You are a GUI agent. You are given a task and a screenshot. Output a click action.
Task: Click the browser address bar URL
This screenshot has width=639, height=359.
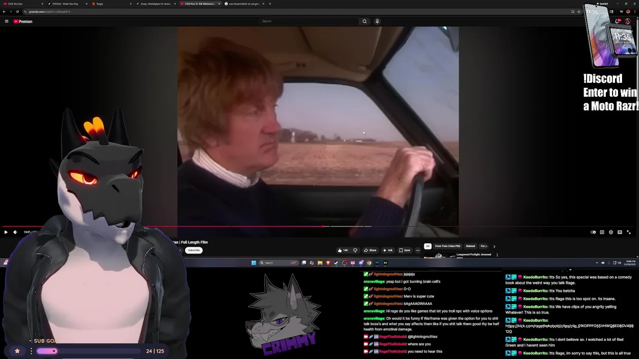click(49, 11)
